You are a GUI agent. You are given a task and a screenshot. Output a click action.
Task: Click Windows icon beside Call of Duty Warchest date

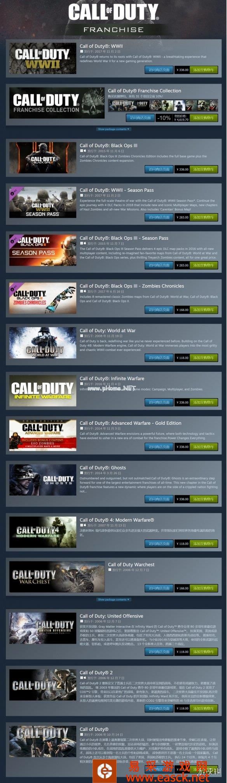[110, 570]
